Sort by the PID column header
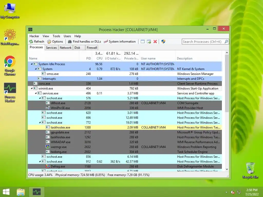Viewport: 263px width, 197px height. 86,56
